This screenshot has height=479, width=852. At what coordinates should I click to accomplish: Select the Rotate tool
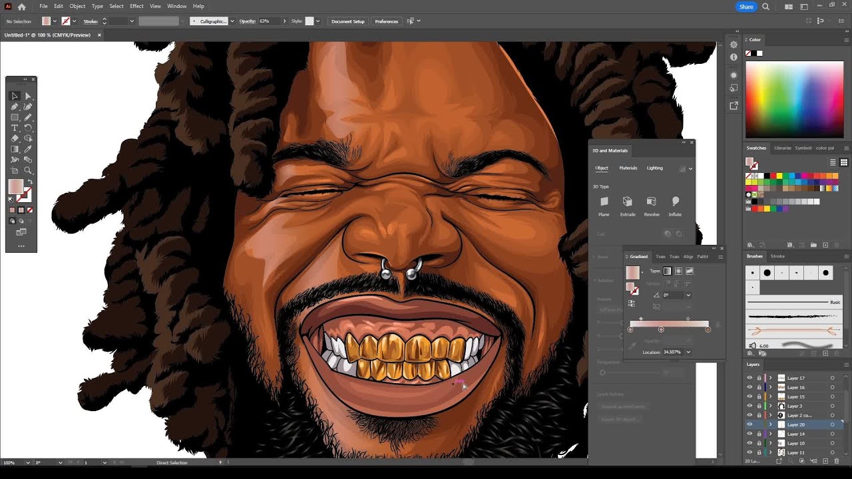point(28,128)
